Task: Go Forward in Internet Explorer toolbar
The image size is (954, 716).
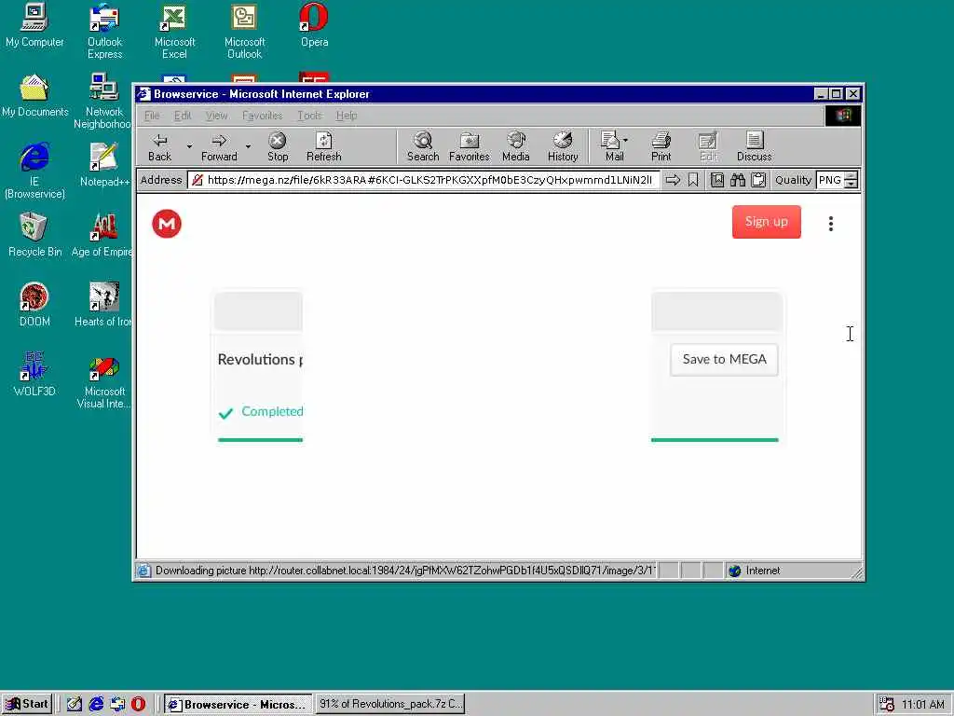Action: click(219, 147)
